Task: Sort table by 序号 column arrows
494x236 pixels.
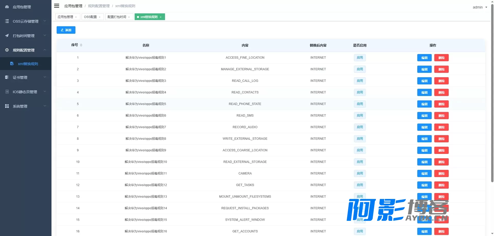Action: coord(81,45)
